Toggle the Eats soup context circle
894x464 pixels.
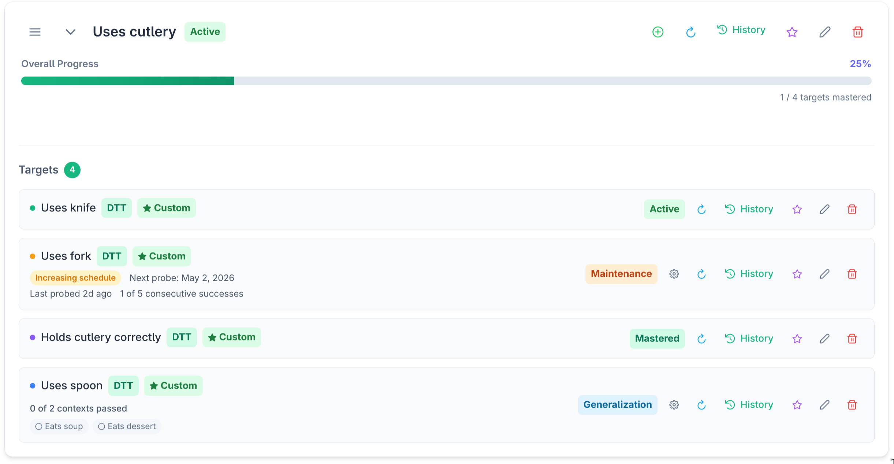tap(39, 426)
